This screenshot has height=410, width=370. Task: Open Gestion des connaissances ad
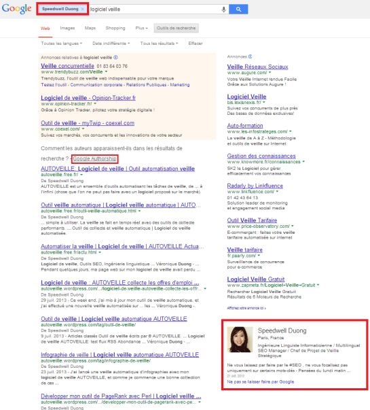[x=261, y=156]
